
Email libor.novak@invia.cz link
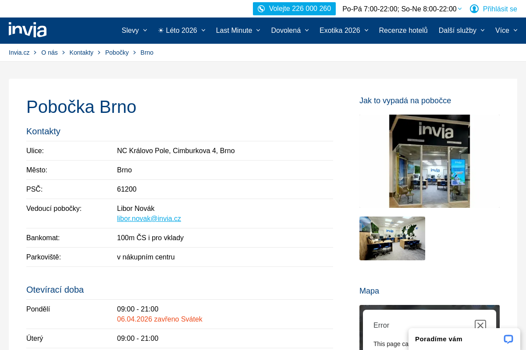(x=149, y=219)
